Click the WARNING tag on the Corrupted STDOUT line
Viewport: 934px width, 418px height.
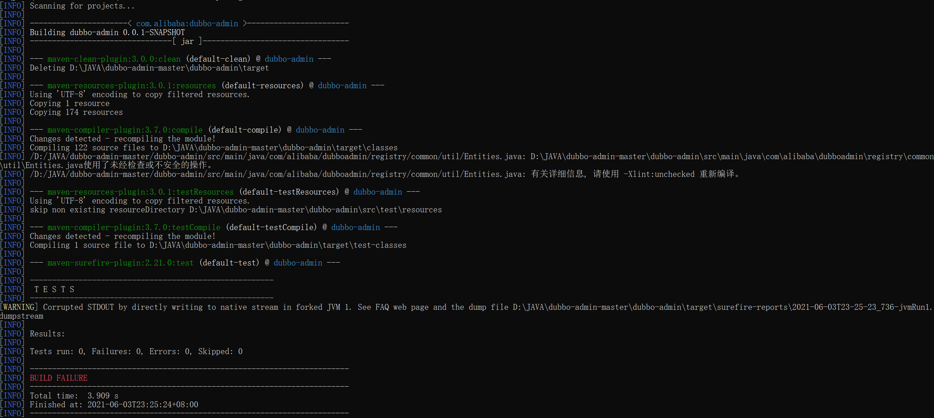click(19, 307)
